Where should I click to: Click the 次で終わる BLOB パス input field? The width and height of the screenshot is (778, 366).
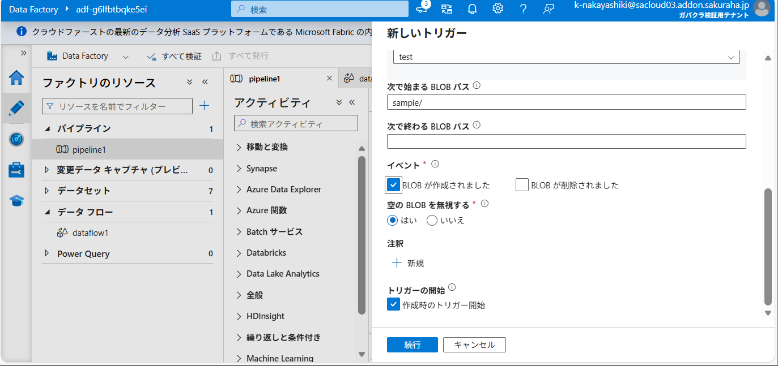pos(566,141)
